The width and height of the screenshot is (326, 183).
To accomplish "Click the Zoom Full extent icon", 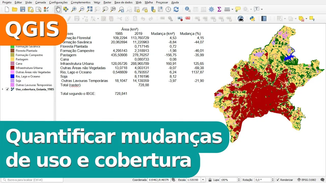I will (90, 10).
